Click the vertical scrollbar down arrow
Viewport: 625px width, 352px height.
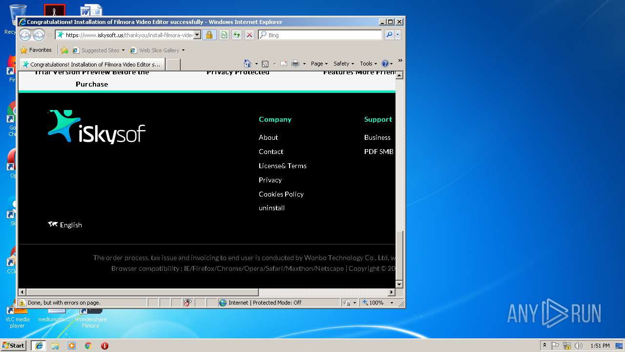[399, 284]
